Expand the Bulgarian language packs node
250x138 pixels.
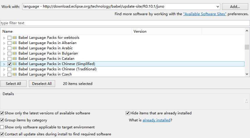coord(4,54)
